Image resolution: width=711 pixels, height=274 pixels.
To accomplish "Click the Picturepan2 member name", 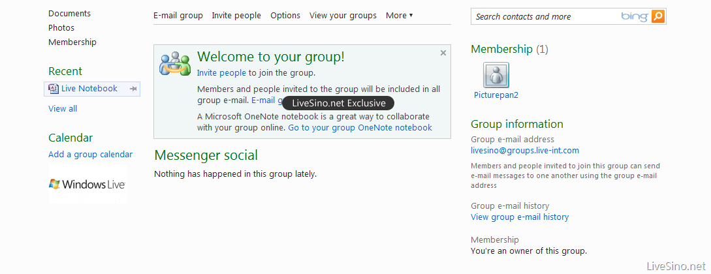I will pyautogui.click(x=496, y=95).
